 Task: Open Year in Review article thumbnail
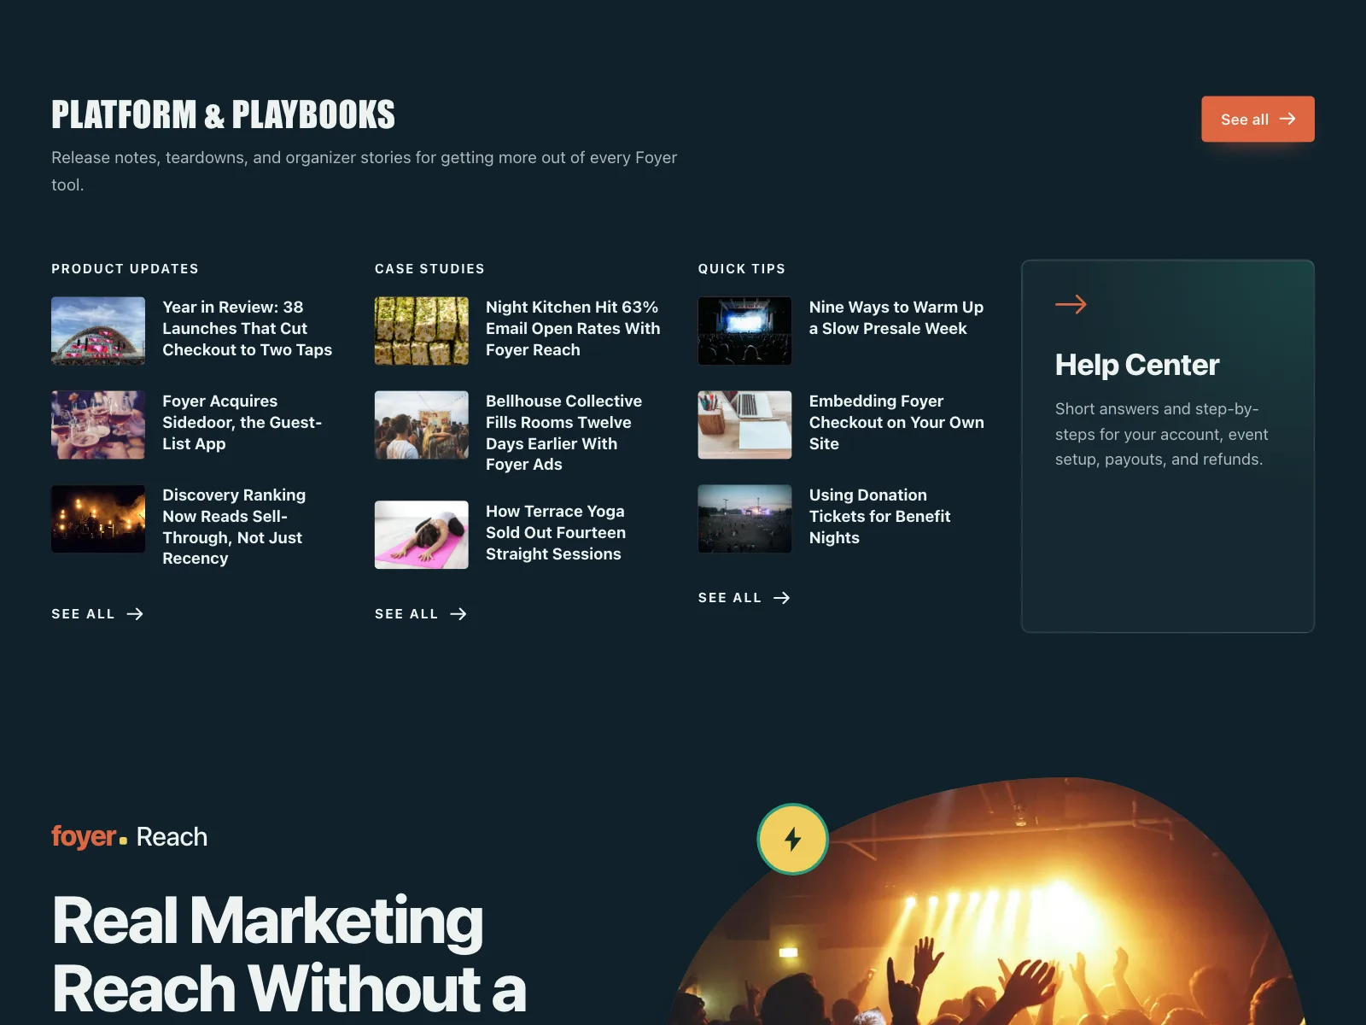98,331
